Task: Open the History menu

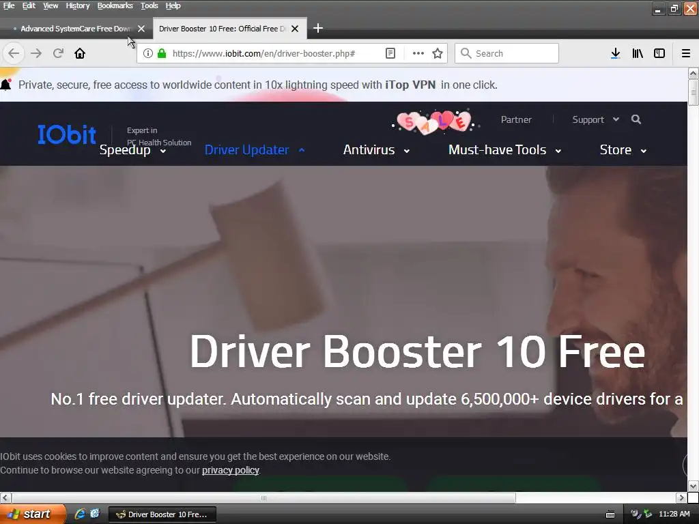Action: [x=78, y=5]
